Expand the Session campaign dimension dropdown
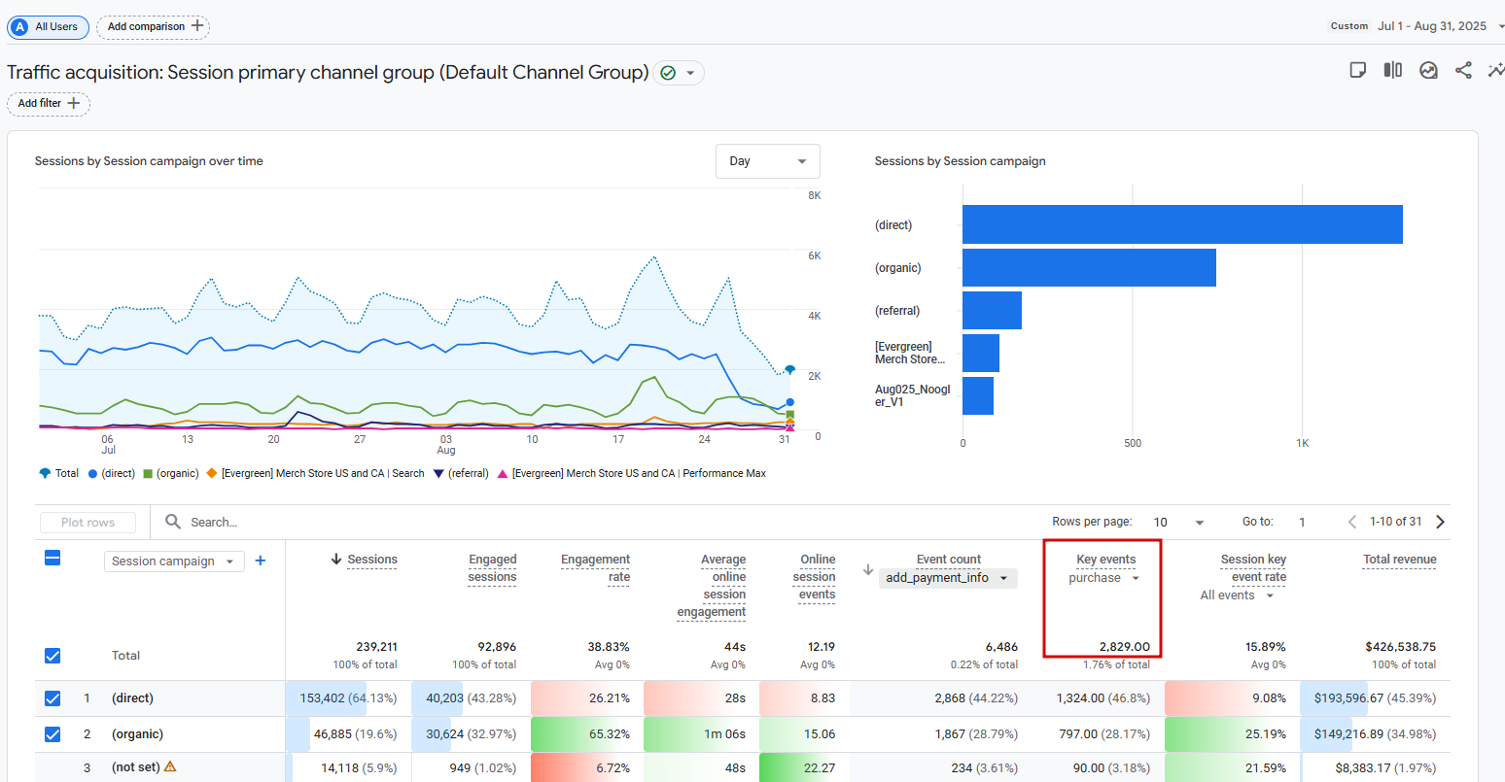Image resolution: width=1505 pixels, height=782 pixels. pos(173,561)
